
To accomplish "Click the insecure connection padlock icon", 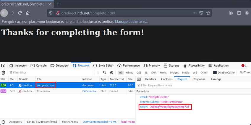I will tap(57, 13).
